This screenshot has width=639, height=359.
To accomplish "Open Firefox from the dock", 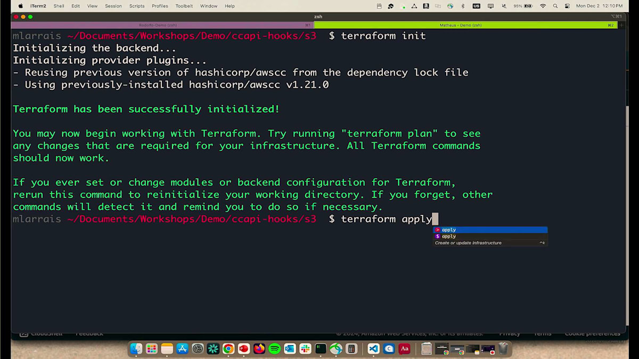I will tap(259, 349).
